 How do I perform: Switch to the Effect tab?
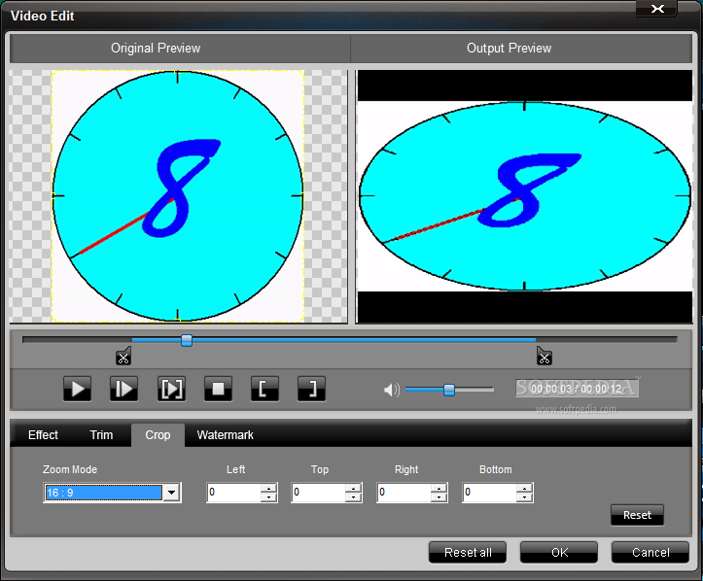point(43,435)
